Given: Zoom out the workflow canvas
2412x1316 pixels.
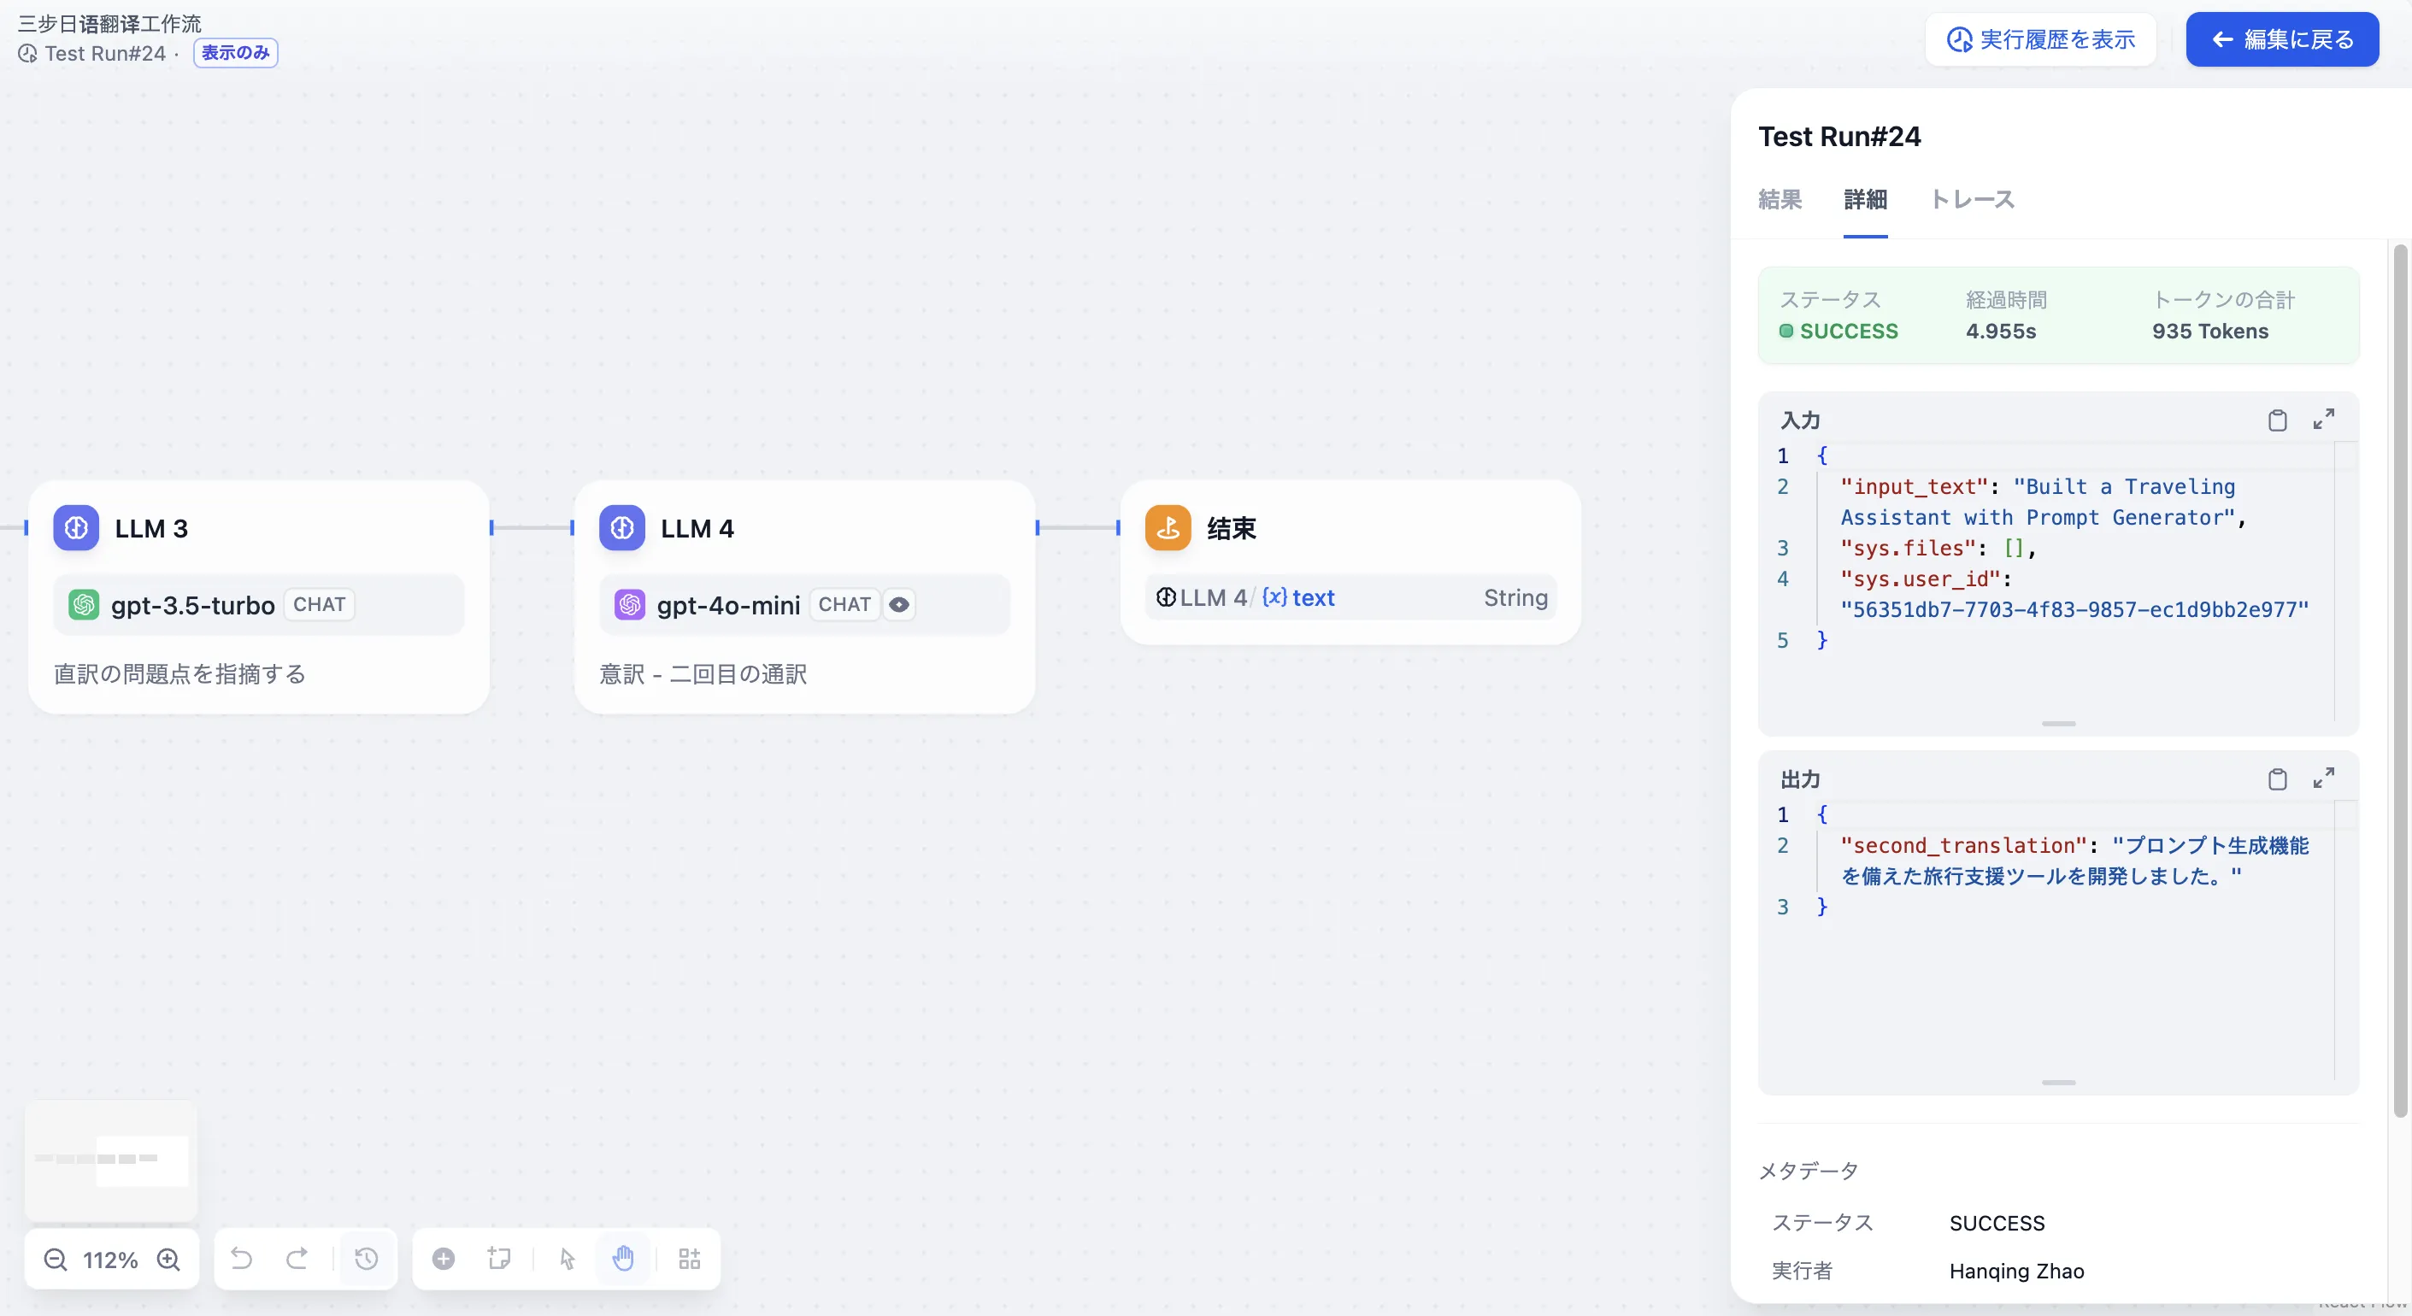Looking at the screenshot, I should [56, 1260].
